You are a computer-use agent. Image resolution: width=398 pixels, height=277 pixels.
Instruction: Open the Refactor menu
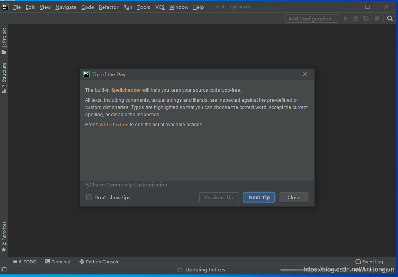click(x=108, y=7)
